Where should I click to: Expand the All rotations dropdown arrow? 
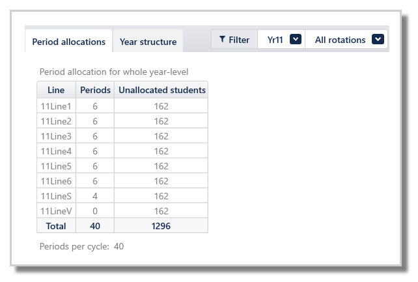(x=378, y=40)
